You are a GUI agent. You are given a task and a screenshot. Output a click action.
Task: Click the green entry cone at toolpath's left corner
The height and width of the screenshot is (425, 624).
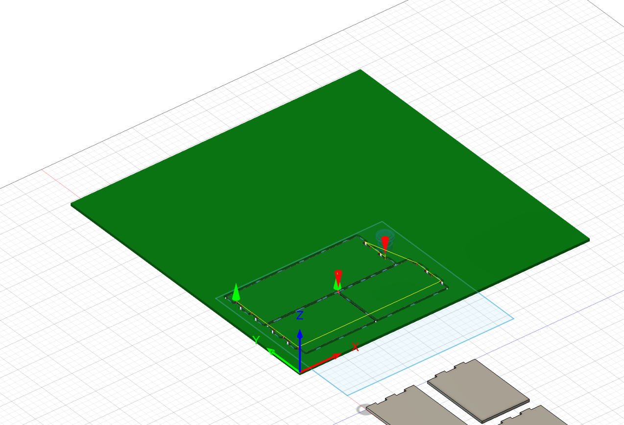(x=236, y=292)
